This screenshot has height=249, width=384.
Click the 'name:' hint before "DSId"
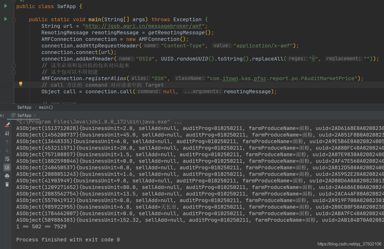126,59
